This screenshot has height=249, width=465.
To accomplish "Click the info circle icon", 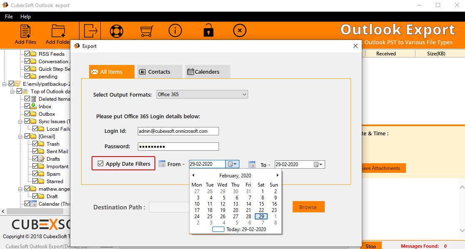I will tap(175, 31).
